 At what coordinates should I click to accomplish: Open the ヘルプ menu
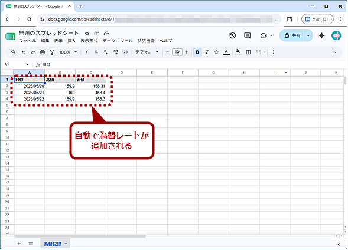pos(165,41)
